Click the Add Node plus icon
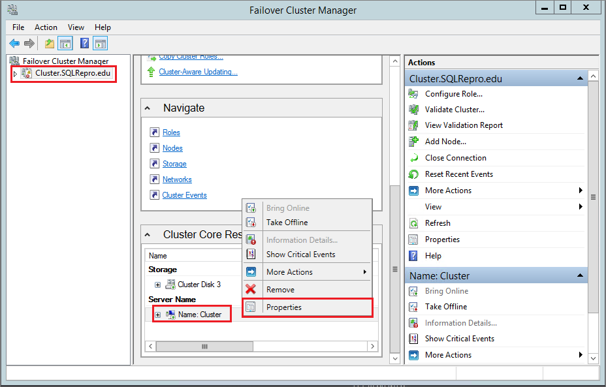The width and height of the screenshot is (606, 387). coord(413,142)
